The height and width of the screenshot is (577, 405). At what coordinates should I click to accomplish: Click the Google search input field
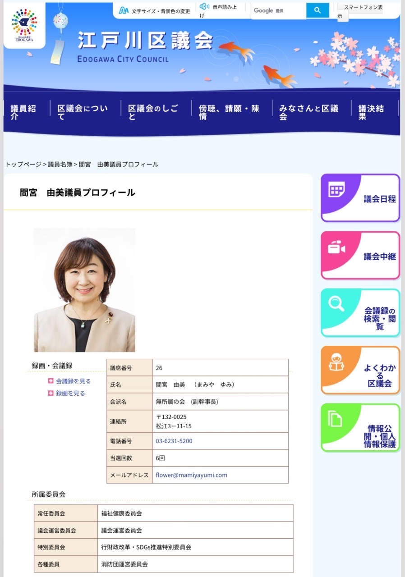tap(278, 10)
